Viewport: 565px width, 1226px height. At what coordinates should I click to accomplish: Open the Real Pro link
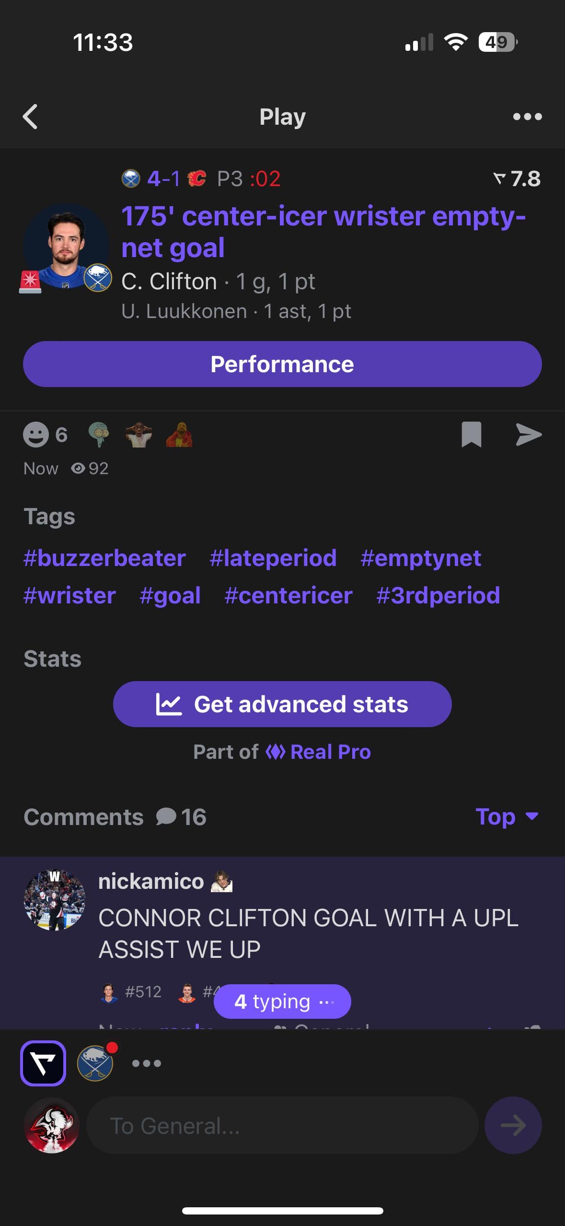coord(319,752)
